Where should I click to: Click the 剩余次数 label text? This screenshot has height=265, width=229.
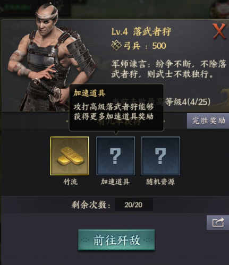91,205
